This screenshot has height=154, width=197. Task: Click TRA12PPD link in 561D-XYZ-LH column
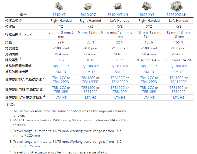pyautogui.click(x=120, y=82)
